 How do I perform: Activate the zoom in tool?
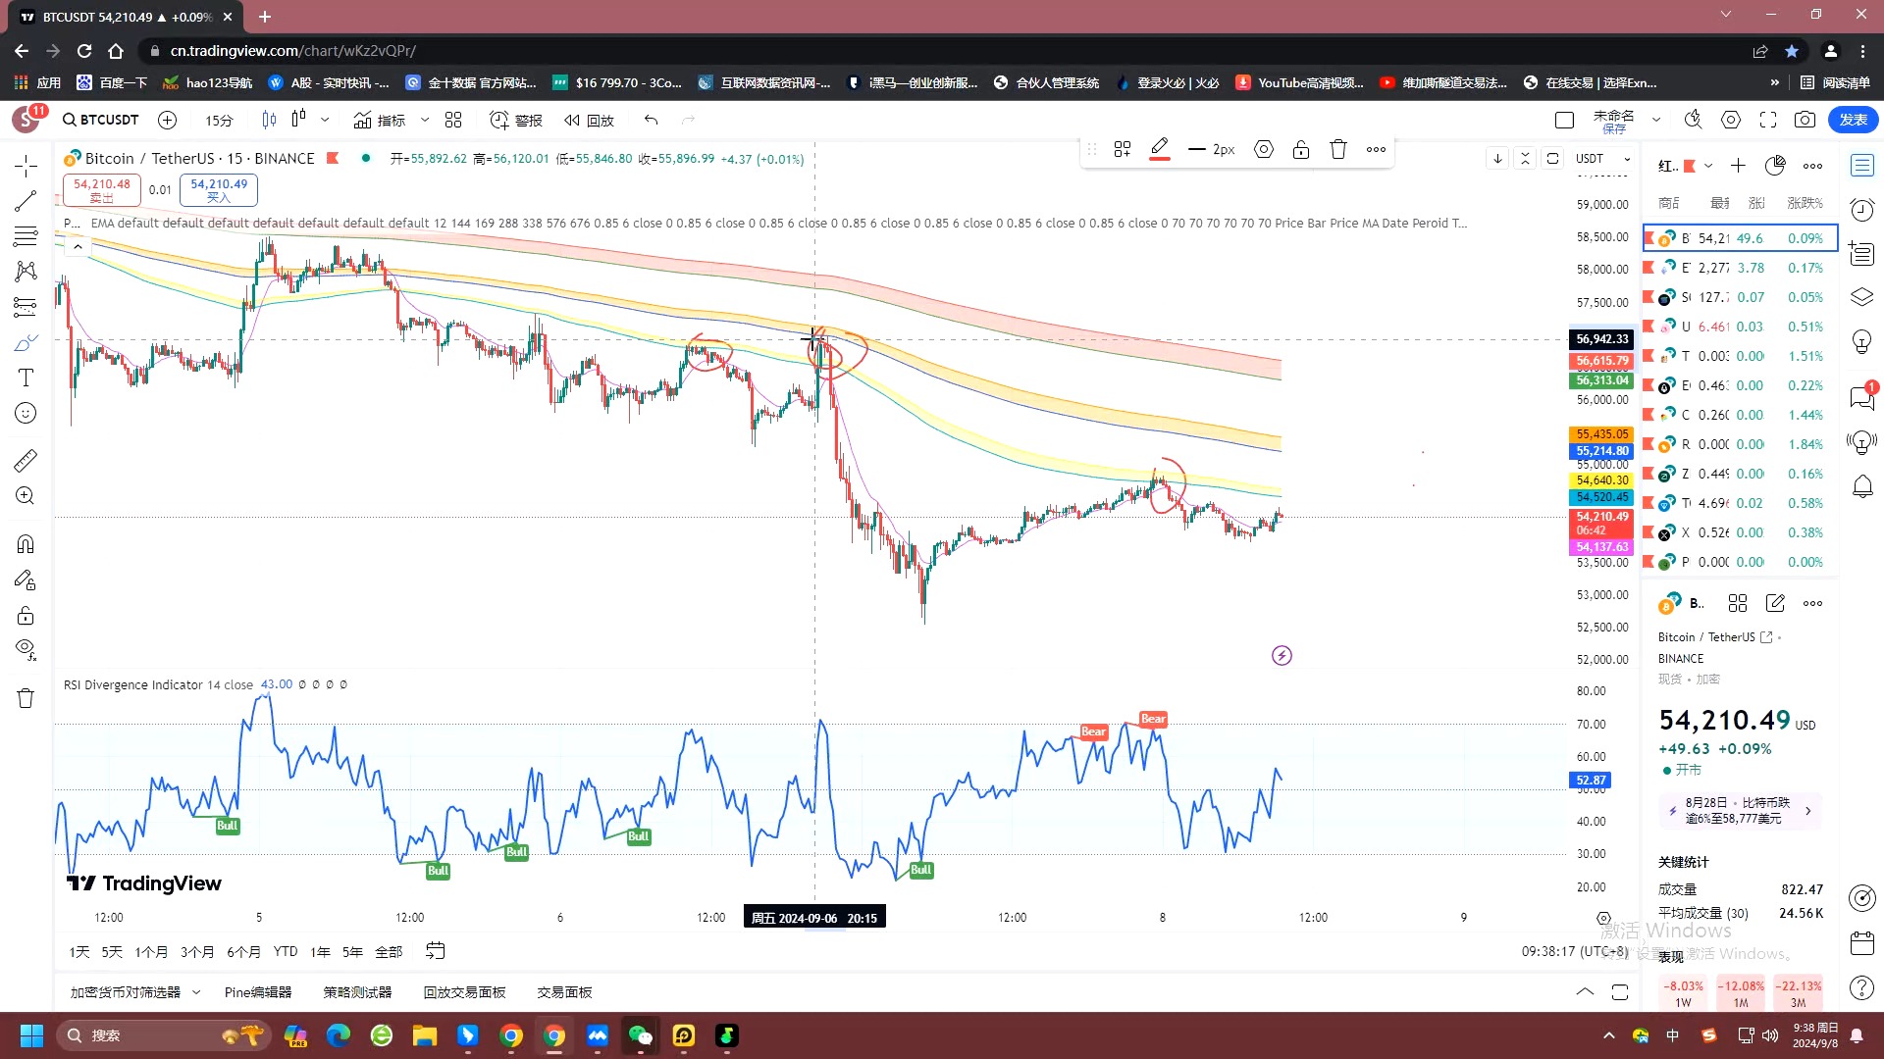26,495
